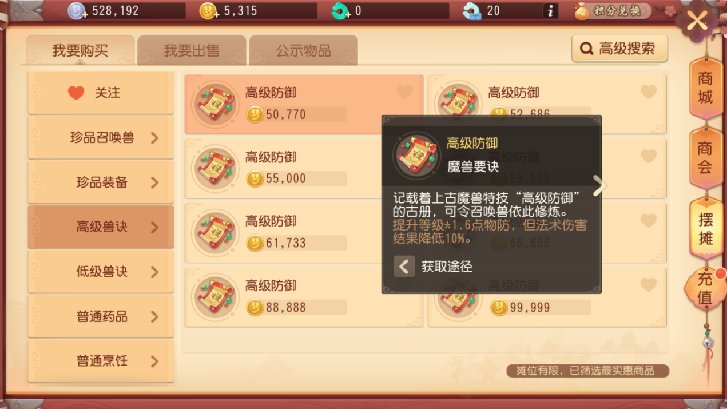Open the 商城 side button
Screen dimensions: 727x409
pos(706,88)
